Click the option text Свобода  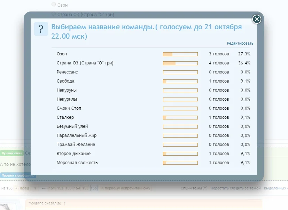(65, 81)
